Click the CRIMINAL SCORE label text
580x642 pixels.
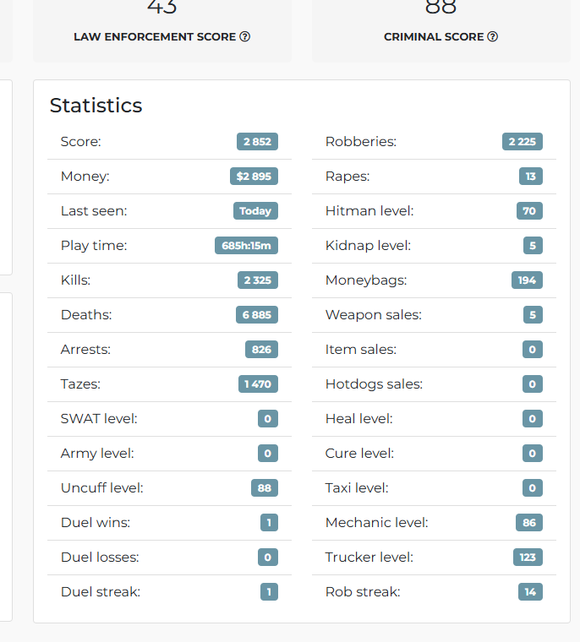(434, 37)
